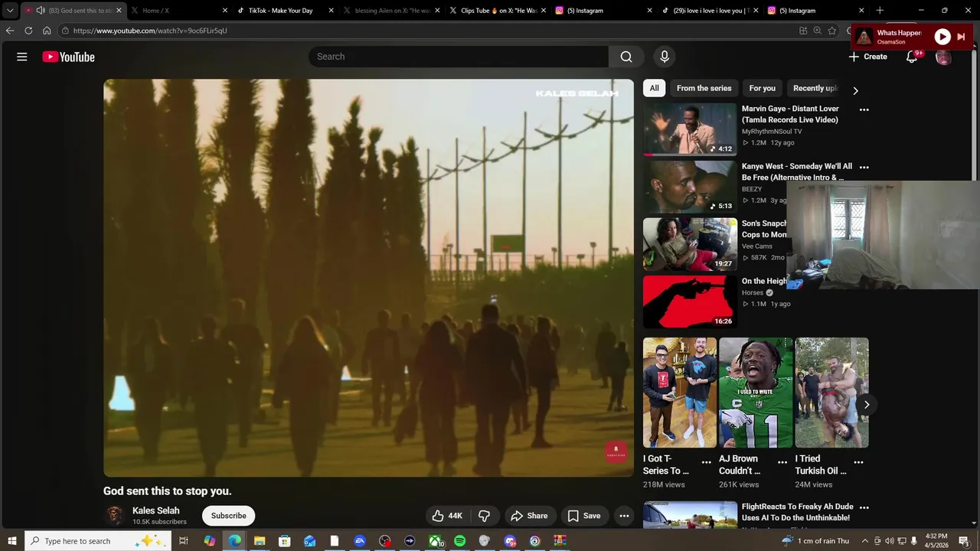Open the red On the Heights thumbnail
The width and height of the screenshot is (980, 551).
(x=690, y=302)
